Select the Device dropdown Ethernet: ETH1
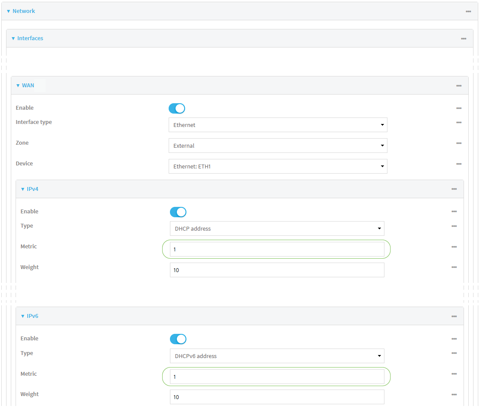480x409 pixels. pos(278,166)
